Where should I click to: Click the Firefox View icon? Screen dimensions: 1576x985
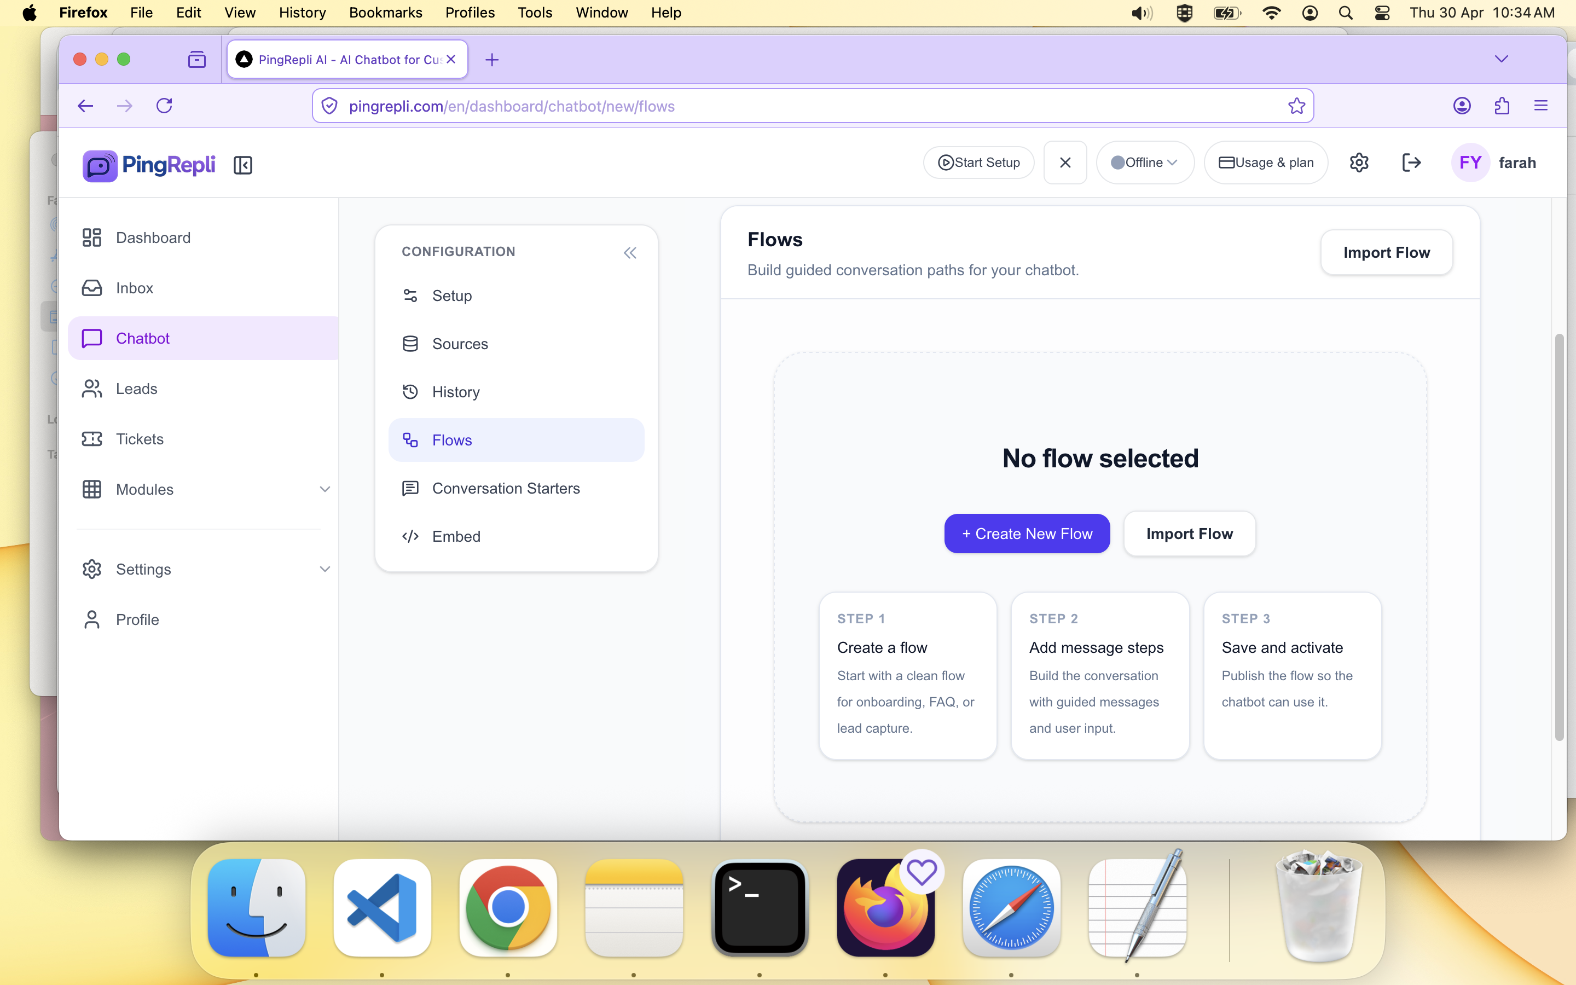click(x=196, y=60)
